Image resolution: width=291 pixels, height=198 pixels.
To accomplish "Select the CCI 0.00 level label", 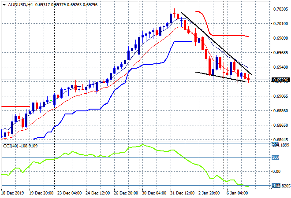I will point(276,172).
